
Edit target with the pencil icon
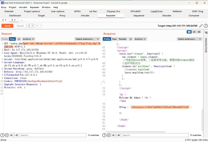tap(201, 26)
